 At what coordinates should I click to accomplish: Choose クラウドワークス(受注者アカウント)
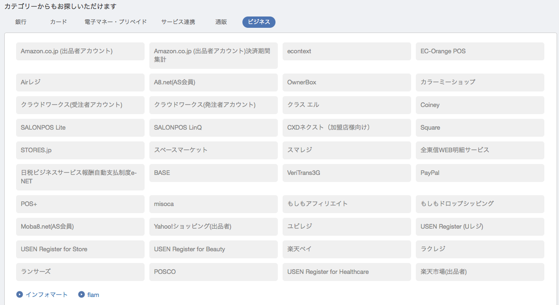(x=80, y=105)
